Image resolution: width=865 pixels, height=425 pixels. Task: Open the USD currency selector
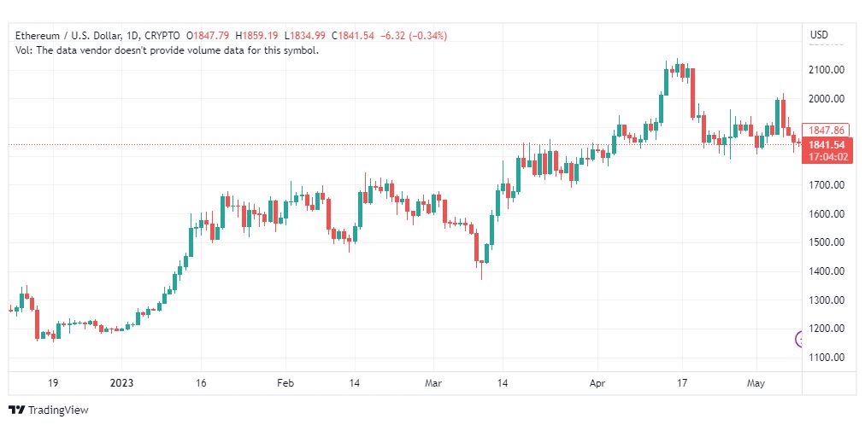tap(819, 35)
